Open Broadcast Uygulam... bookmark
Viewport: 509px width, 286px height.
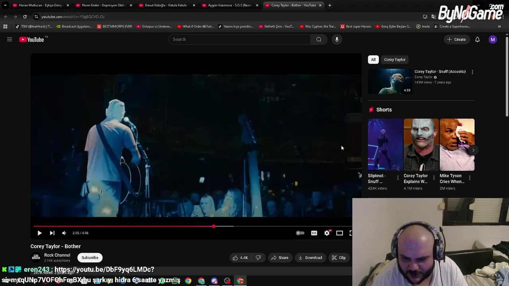[74, 27]
